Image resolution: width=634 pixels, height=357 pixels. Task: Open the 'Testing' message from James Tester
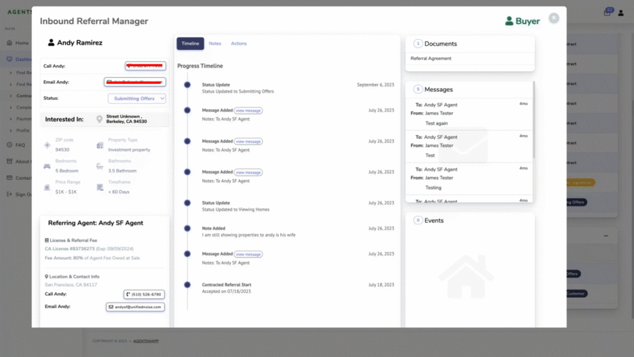coord(469,178)
